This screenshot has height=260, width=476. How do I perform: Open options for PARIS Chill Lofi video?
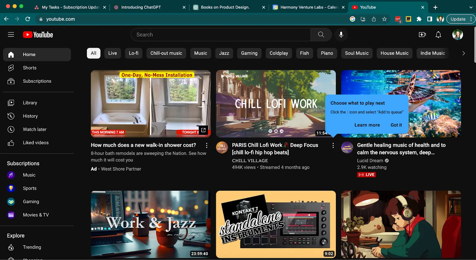point(333,145)
